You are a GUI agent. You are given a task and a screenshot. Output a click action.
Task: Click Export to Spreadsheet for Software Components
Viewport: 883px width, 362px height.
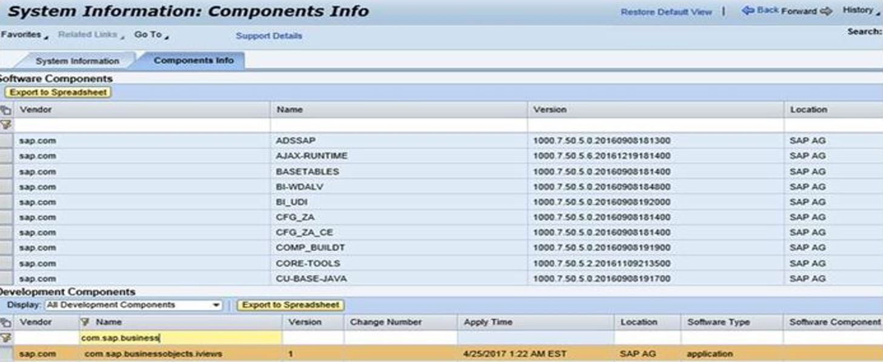[x=58, y=92]
